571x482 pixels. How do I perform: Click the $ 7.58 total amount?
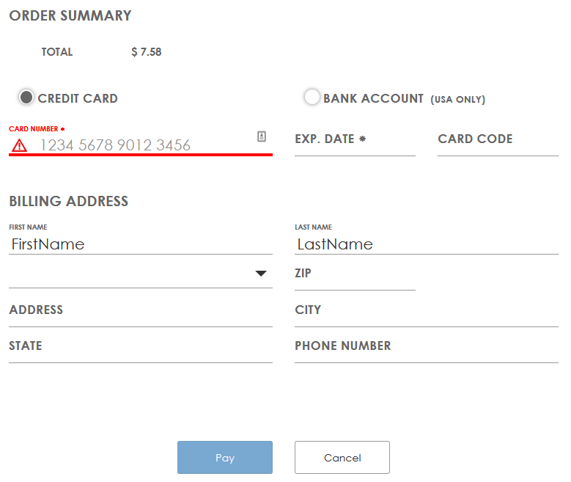[147, 52]
